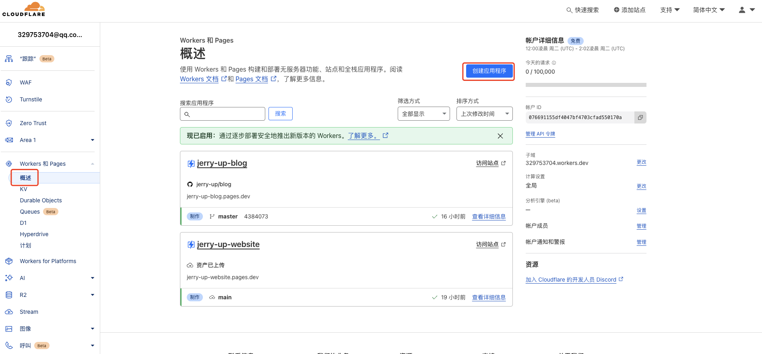Expand the AI sidebar section
This screenshot has height=354, width=762.
[93, 278]
